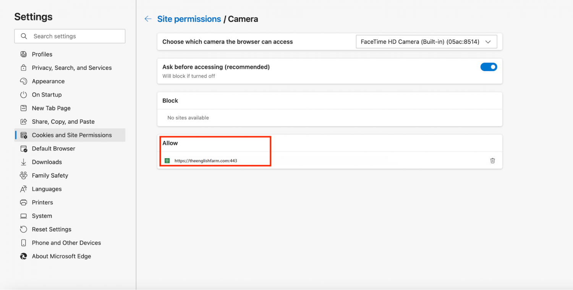
Task: Open Printers settings using its icon
Action: 24,202
